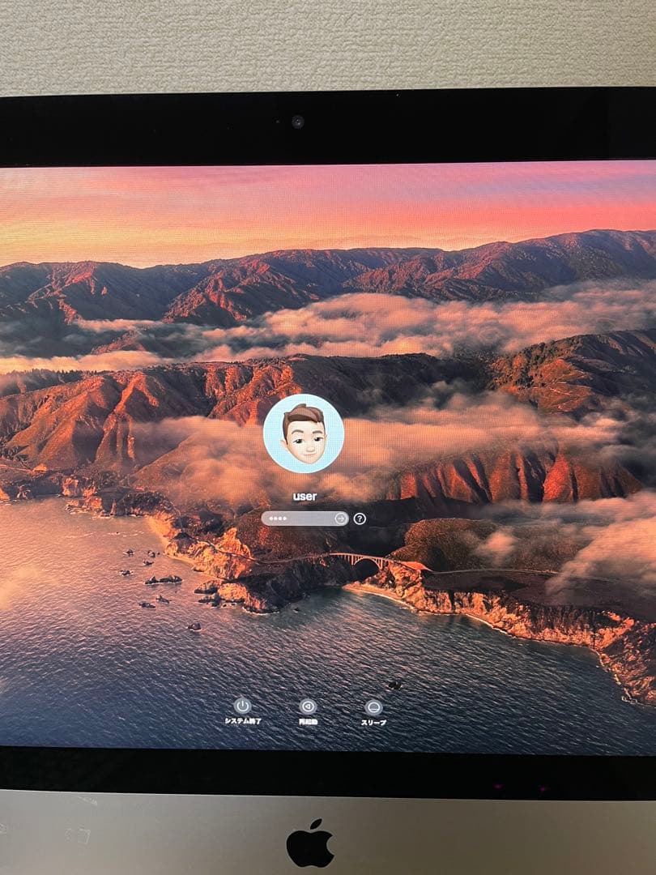The image size is (656, 875).
Task: Click the sleep icon above スリープ label
Action: (x=373, y=706)
